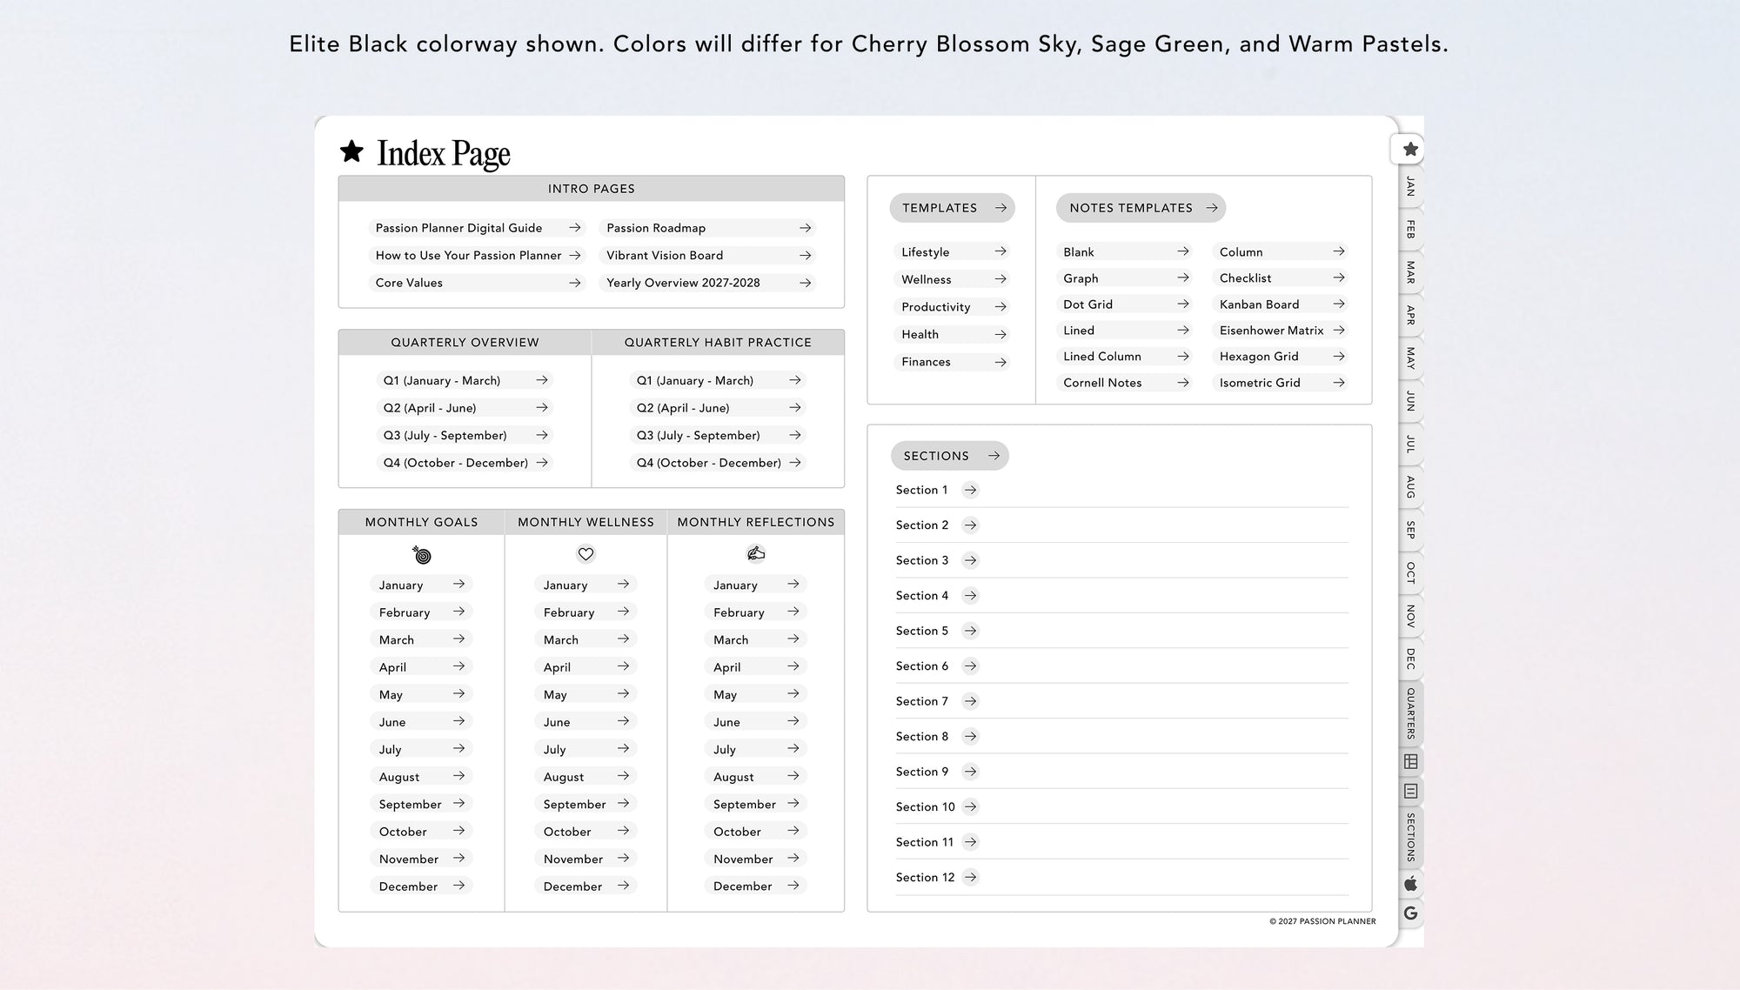The height and width of the screenshot is (990, 1740).
Task: Click the arrow next to Section 5
Action: pos(971,631)
